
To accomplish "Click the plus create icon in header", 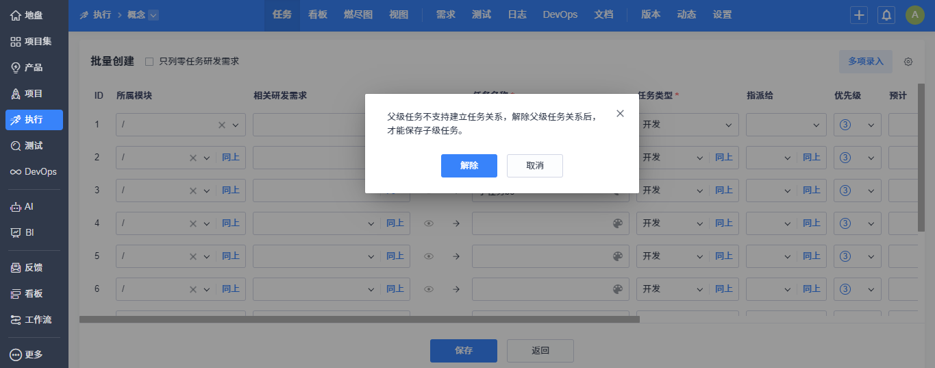I will (x=859, y=15).
